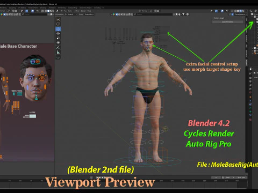Select the Measure ruler tool
This screenshot has width=258, height=193.
[58, 53]
